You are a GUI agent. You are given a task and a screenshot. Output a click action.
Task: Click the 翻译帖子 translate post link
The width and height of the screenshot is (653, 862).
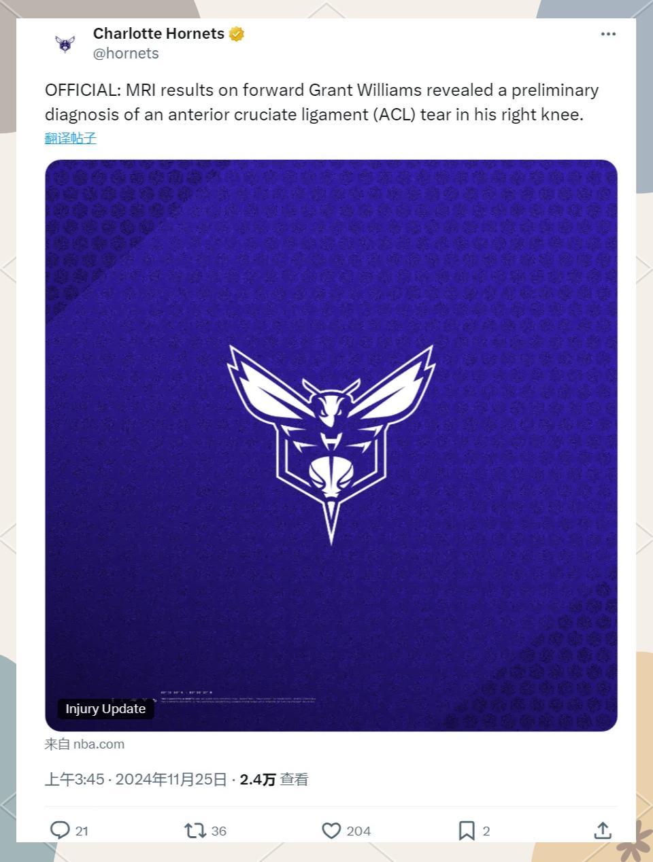[x=71, y=138]
